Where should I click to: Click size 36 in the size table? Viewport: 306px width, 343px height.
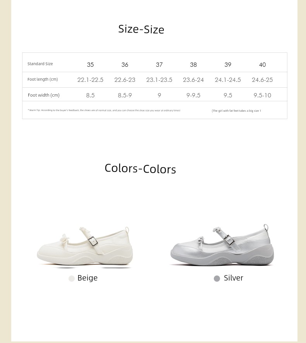coord(125,65)
